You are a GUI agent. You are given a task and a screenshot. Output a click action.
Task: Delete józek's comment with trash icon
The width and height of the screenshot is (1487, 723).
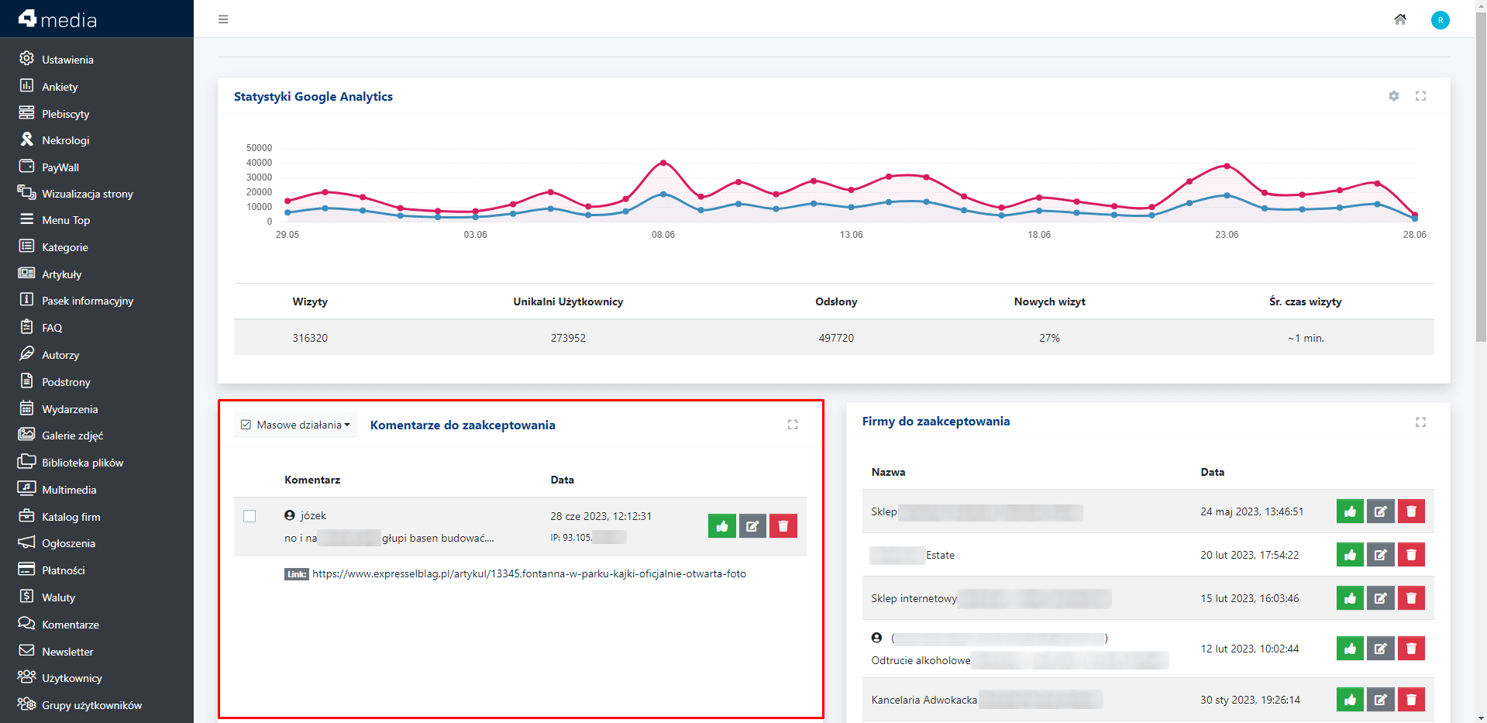click(x=783, y=526)
